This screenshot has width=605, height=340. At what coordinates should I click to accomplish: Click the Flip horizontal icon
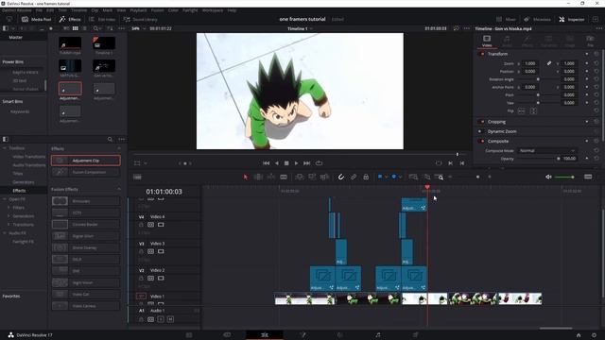coord(521,111)
